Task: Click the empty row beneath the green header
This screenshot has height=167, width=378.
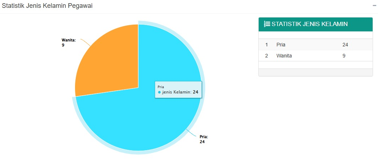Action: [315, 35]
